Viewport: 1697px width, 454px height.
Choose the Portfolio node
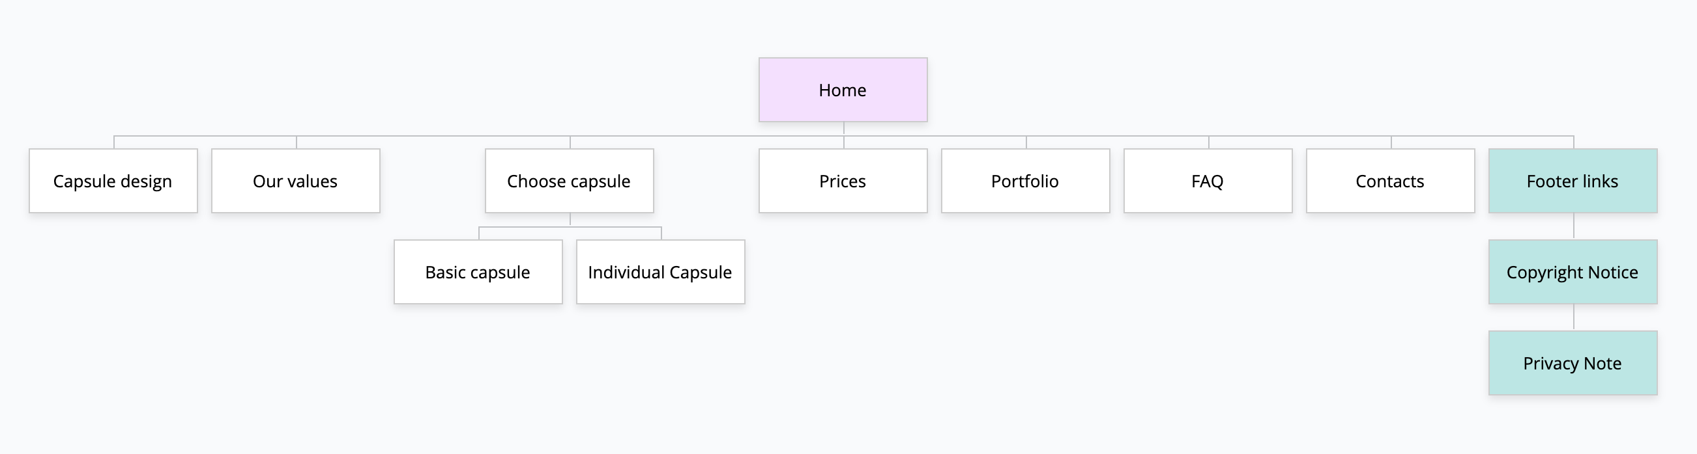pos(1026,181)
